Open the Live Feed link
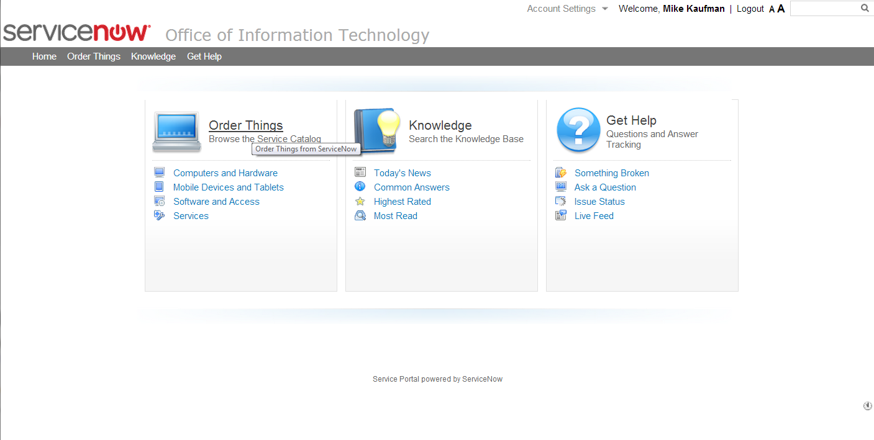Screen dimensions: 874x440 coord(594,216)
